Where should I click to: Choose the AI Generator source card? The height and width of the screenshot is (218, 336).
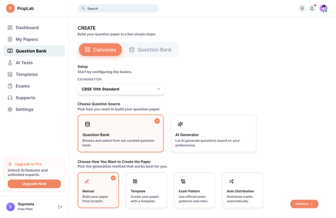point(213,133)
